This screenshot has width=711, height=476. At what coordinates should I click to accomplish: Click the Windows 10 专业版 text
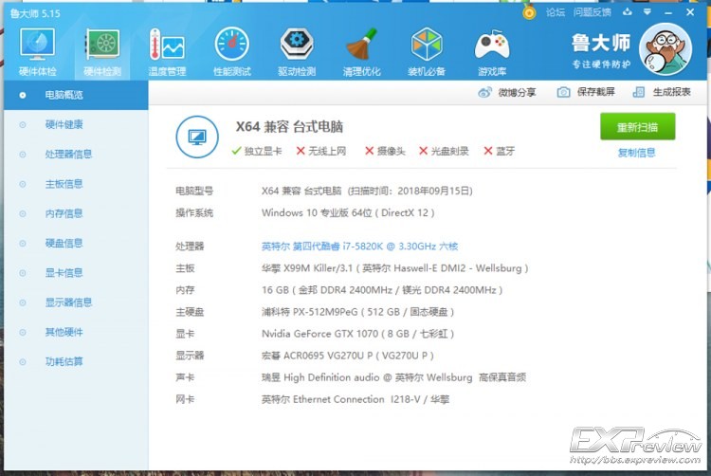348,212
